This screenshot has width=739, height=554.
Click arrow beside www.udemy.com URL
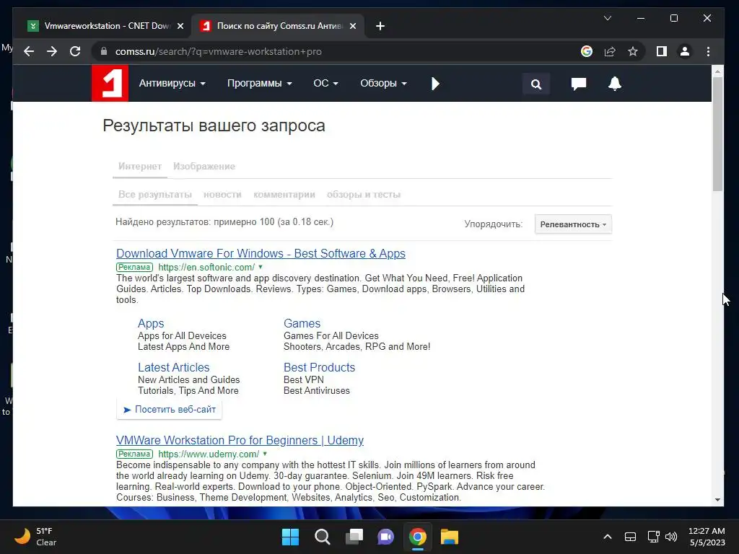(x=265, y=454)
